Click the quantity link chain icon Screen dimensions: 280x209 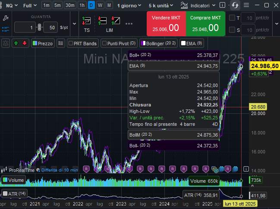pyautogui.click(x=38, y=27)
